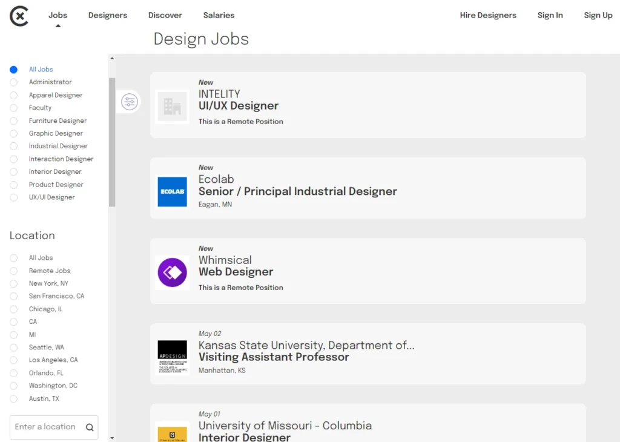Viewport: 620px width, 442px height.
Task: Open the Whimsical Web Designer job
Action: (368, 271)
